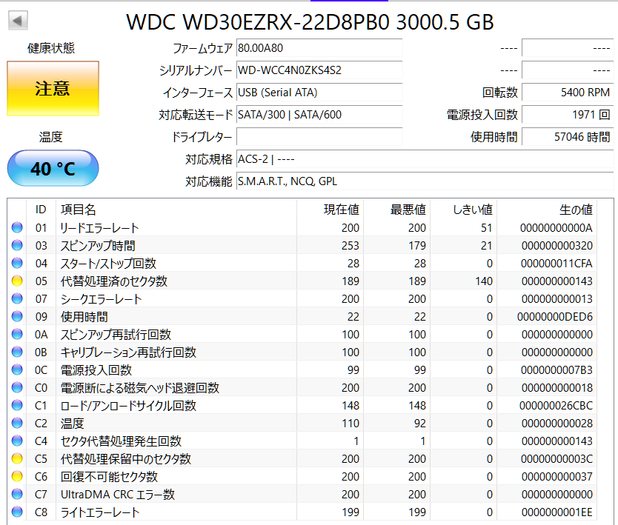Image resolution: width=618 pixels, height=525 pixels.
Task: Click the 注意 health status button
Action: [53, 89]
